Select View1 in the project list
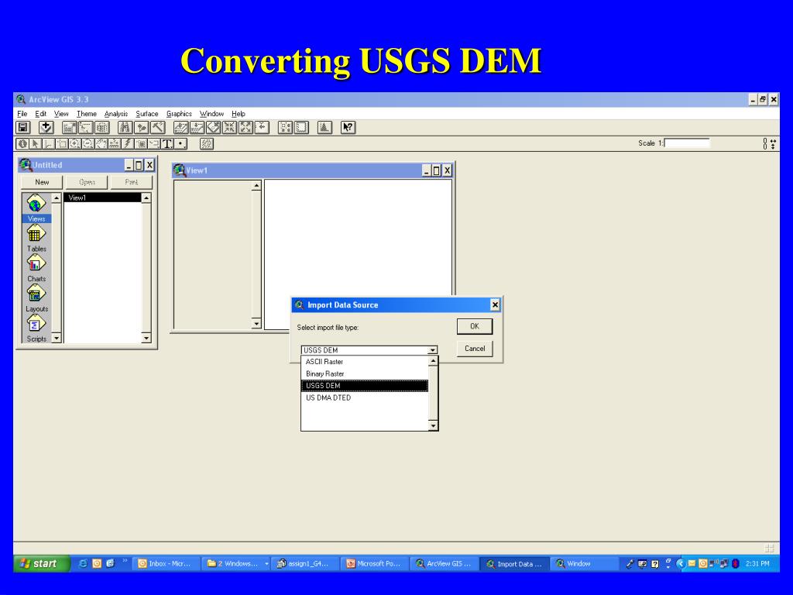Viewport: 793px width, 595px height. coord(103,198)
